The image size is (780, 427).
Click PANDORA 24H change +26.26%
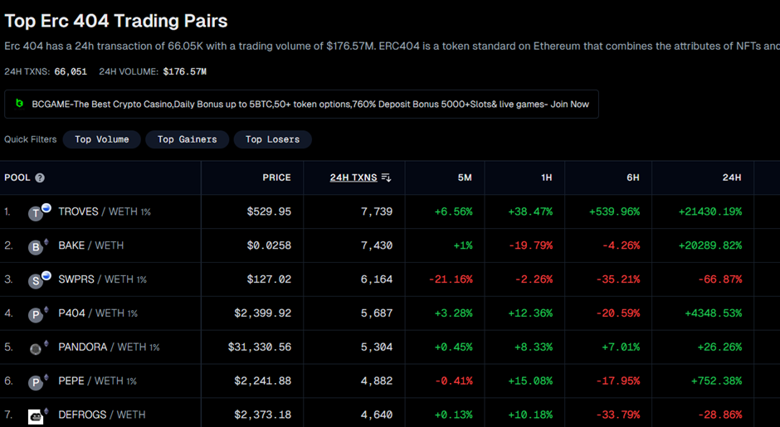click(719, 347)
